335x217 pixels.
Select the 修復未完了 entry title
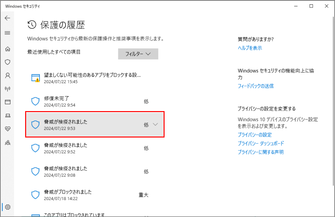56,98
